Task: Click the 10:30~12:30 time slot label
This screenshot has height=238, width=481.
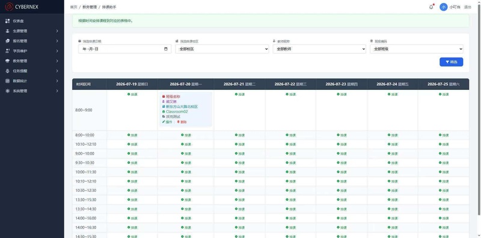Action: click(85, 191)
